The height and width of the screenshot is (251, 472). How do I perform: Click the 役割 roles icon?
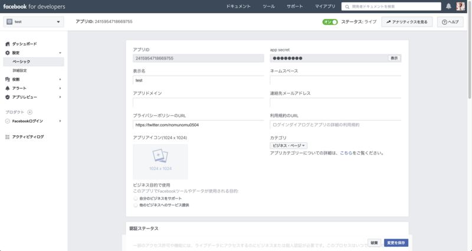pos(8,79)
